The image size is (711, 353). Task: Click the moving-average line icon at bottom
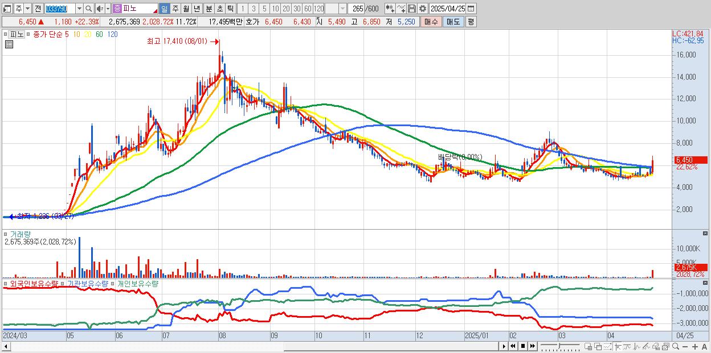click(627, 346)
